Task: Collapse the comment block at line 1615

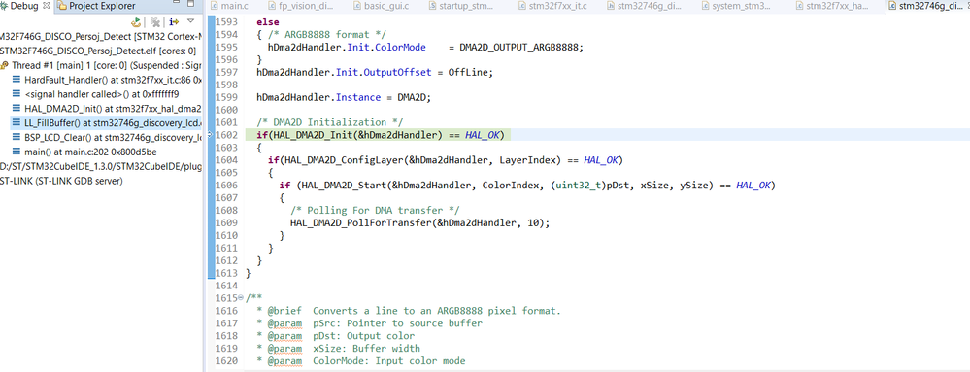Action: pyautogui.click(x=240, y=298)
